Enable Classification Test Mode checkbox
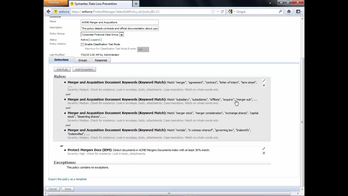348x196 pixels. tap(82, 44)
